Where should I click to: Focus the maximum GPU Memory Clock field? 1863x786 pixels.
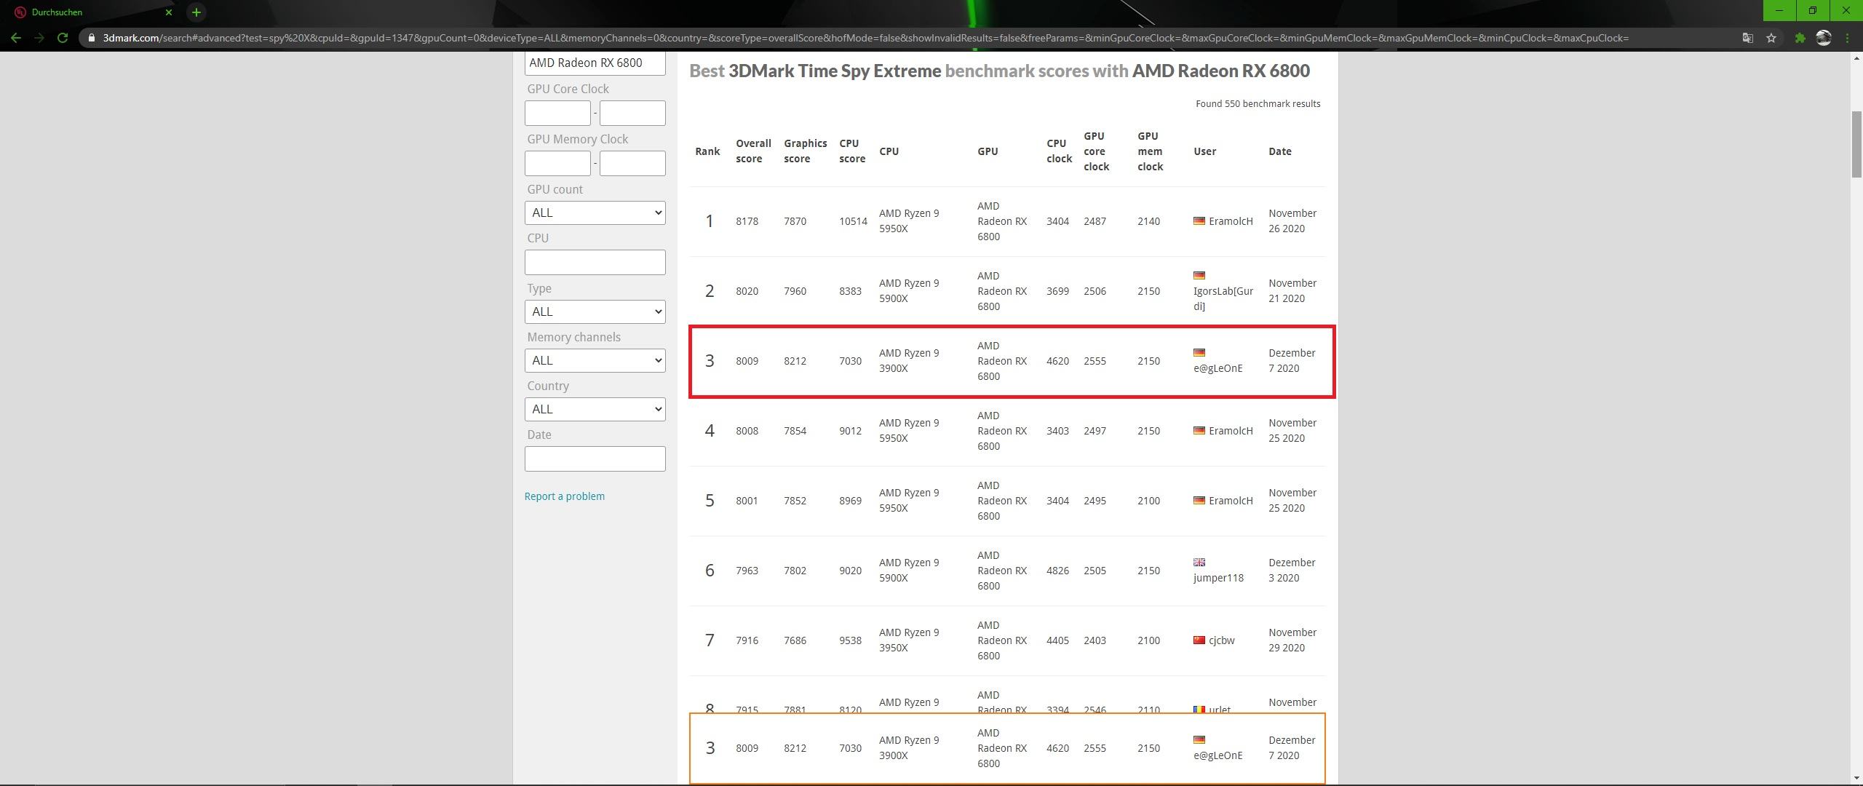tap(632, 163)
